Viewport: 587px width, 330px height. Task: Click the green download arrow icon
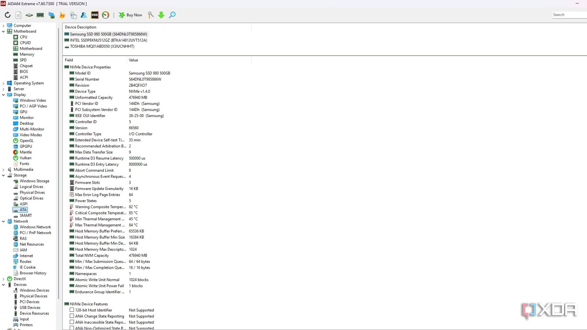[161, 15]
